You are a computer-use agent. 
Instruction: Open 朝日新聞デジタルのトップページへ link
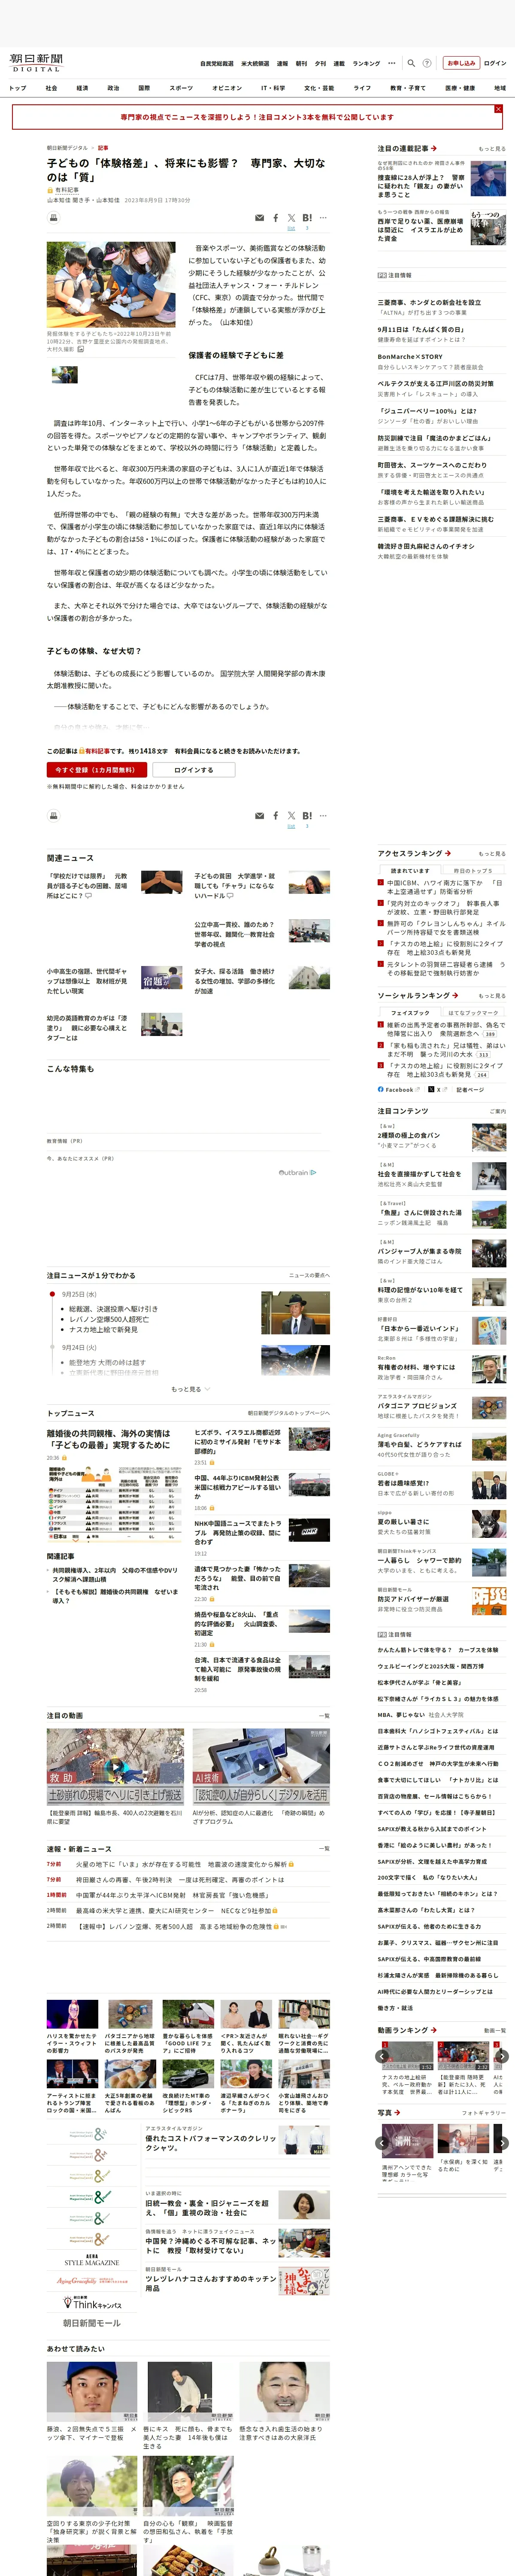(x=289, y=1413)
